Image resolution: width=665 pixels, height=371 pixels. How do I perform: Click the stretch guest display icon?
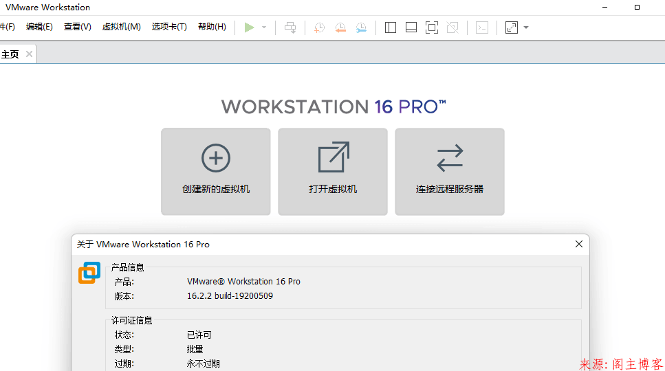(512, 27)
